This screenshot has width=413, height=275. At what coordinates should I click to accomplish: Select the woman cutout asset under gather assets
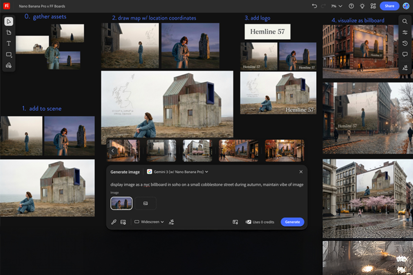(x=53, y=55)
